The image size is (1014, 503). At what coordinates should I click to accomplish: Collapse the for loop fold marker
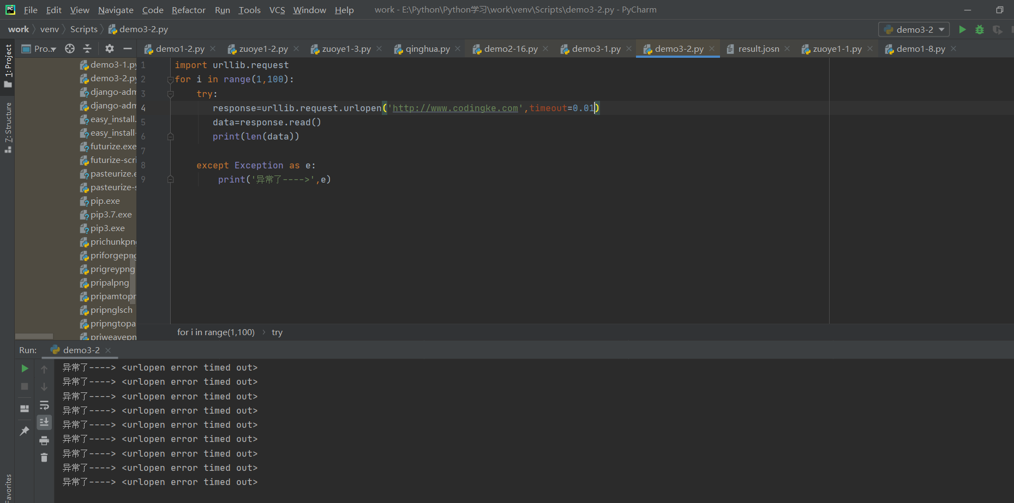click(170, 80)
